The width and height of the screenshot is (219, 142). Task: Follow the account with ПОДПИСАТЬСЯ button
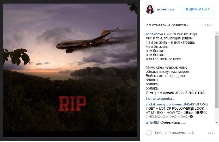click(x=197, y=9)
